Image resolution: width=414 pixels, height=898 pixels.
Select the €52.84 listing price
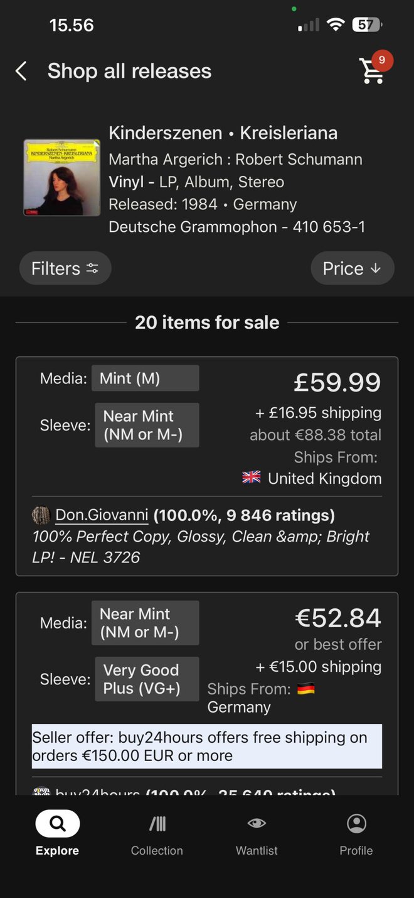(x=338, y=618)
